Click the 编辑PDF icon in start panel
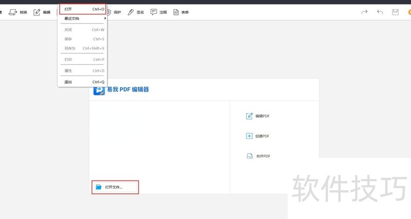The image size is (411, 219). point(249,116)
